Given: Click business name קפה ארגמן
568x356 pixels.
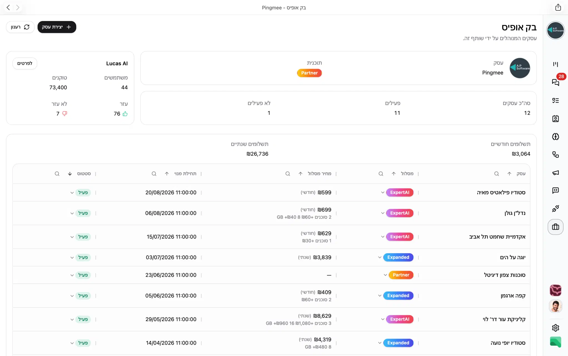Looking at the screenshot, I should (513, 296).
